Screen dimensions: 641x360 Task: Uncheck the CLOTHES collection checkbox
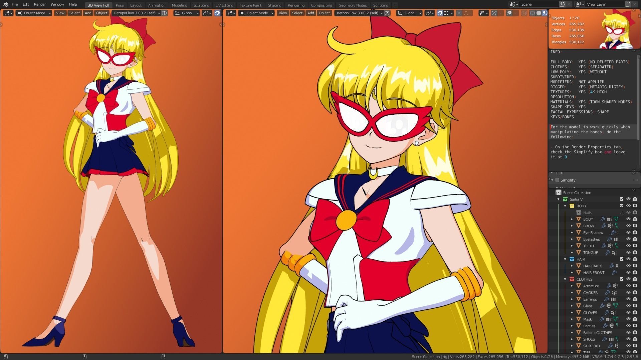(x=621, y=279)
